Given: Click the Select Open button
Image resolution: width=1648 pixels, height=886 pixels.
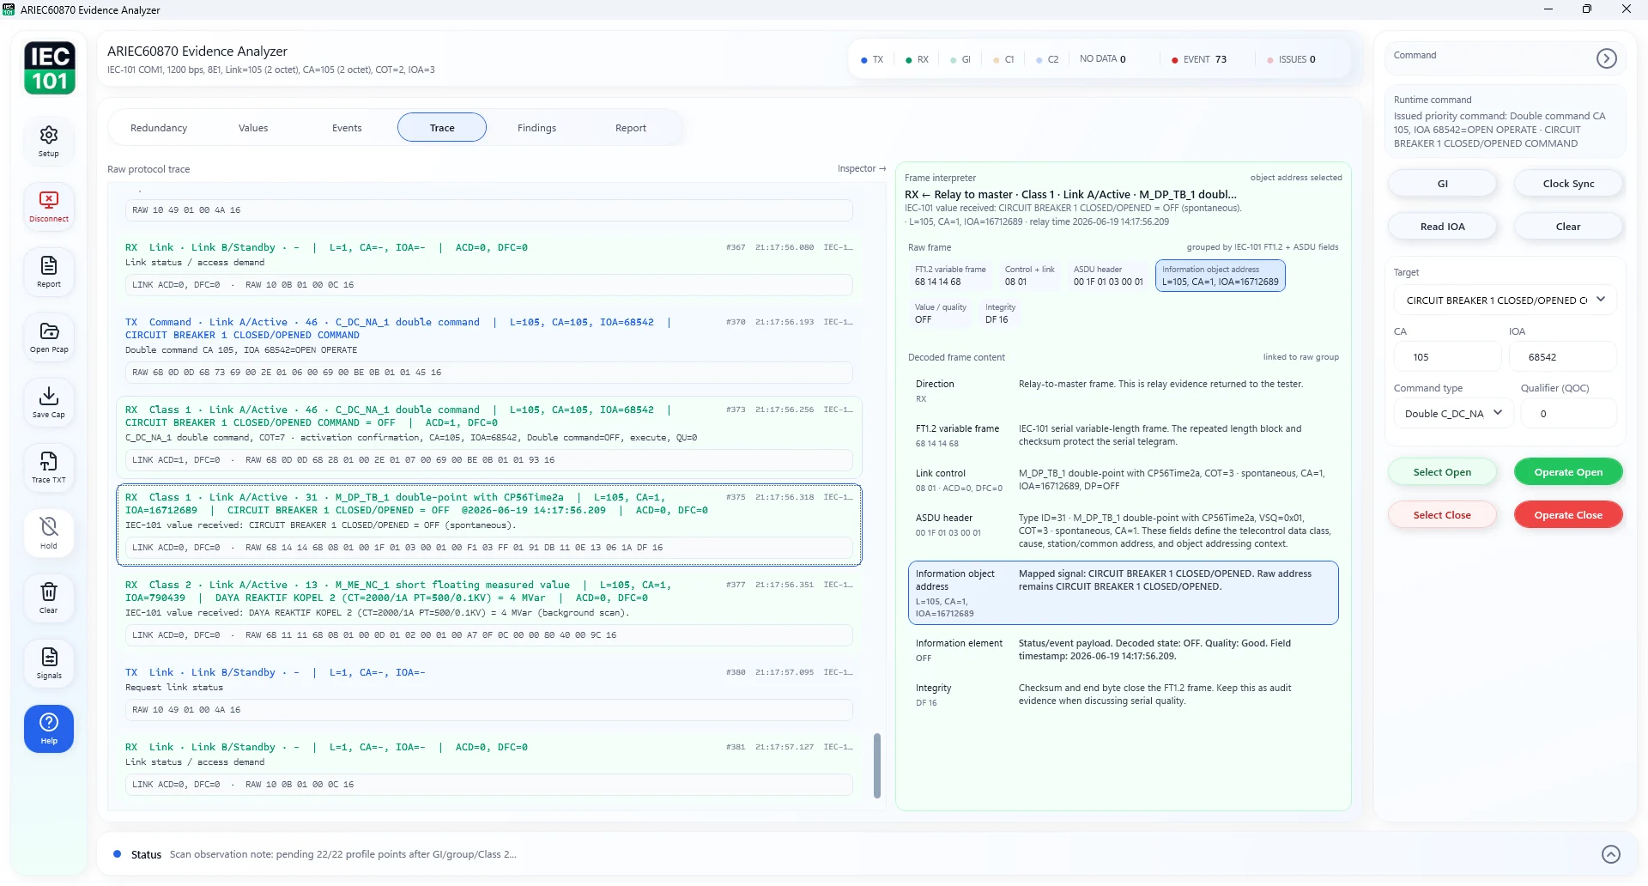Looking at the screenshot, I should (x=1442, y=472).
